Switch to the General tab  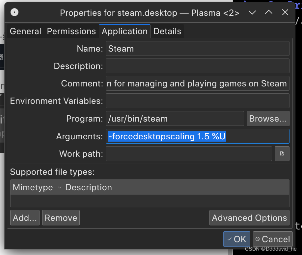click(x=26, y=31)
